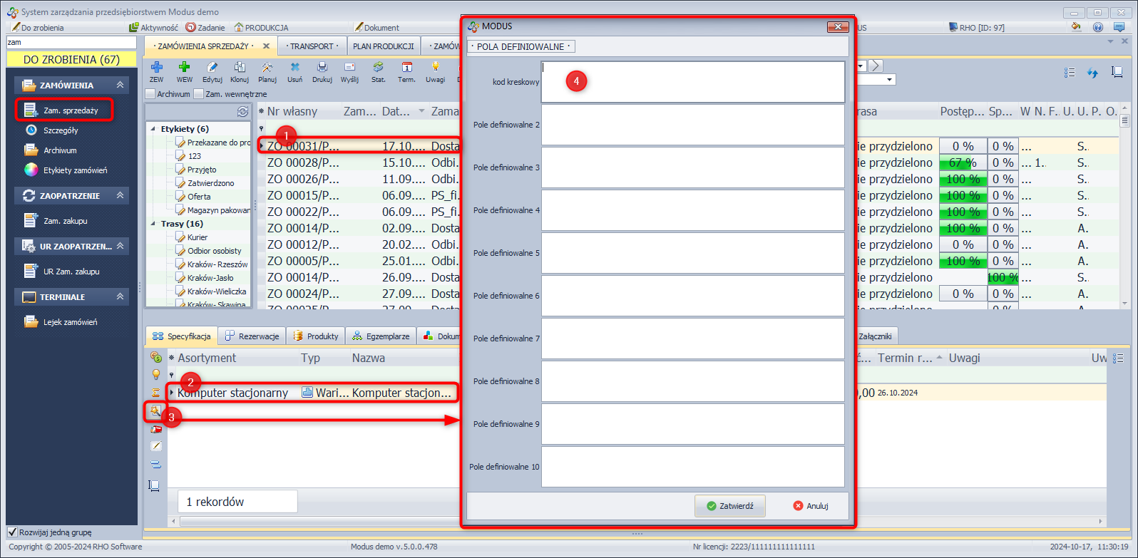
Task: Collapse the Trasy (16) tree node
Action: pos(153,224)
